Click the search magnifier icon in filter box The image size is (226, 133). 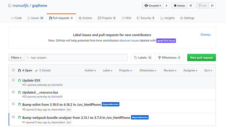28,57
